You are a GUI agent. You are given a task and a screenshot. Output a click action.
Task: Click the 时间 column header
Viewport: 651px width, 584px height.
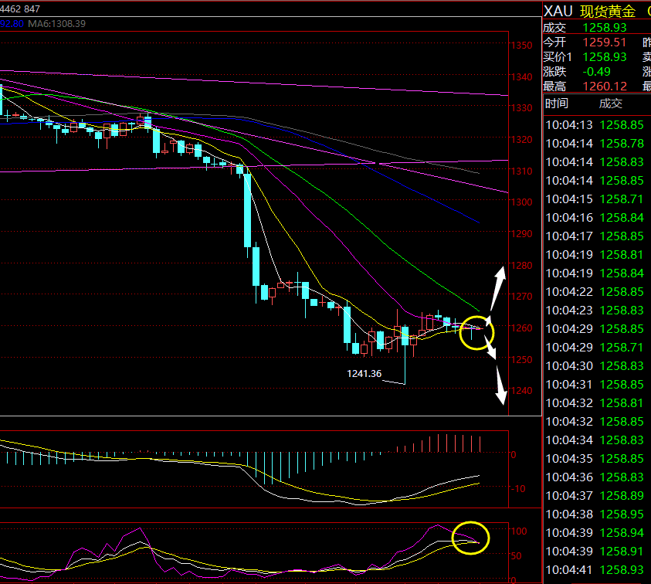point(556,104)
